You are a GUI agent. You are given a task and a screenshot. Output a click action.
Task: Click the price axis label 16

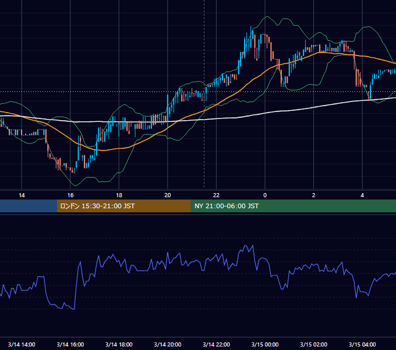70,195
